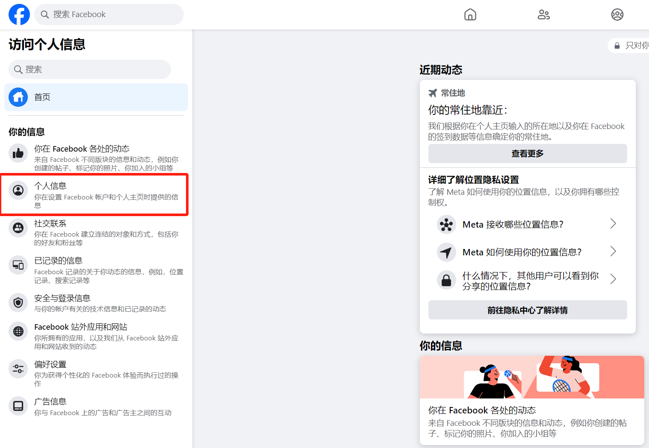Click the padlock icon for 其他用户可以看到
The height and width of the screenshot is (448, 649).
click(x=446, y=280)
